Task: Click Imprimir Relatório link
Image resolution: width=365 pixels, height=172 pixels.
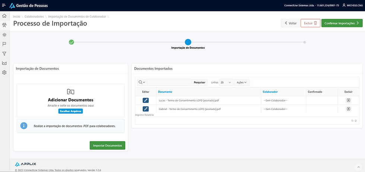Action: (x=145, y=115)
